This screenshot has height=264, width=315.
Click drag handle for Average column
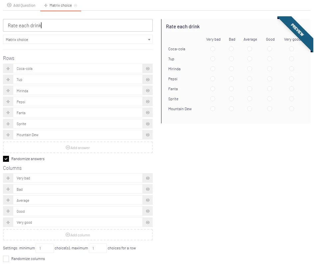tap(8, 200)
